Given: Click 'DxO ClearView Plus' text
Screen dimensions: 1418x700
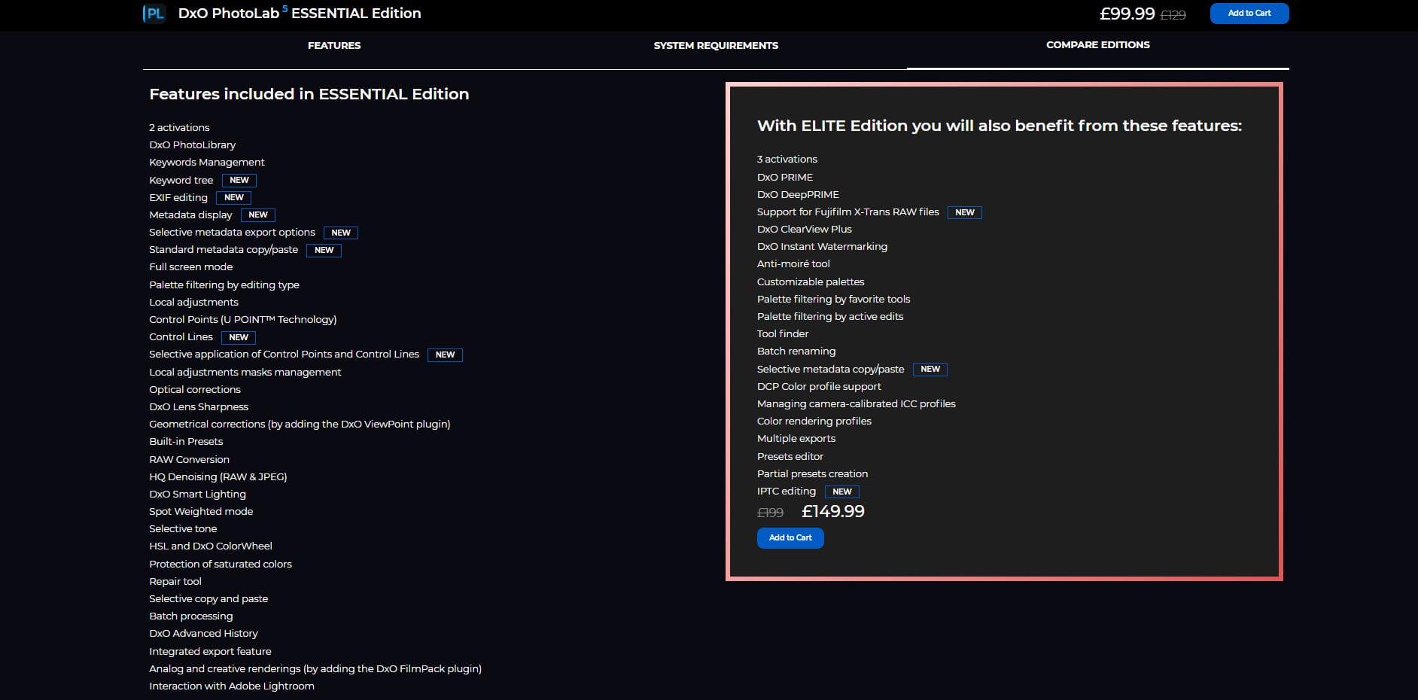Looking at the screenshot, I should click(805, 230).
